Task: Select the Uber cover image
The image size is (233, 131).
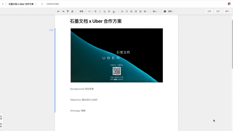Action: (116, 55)
